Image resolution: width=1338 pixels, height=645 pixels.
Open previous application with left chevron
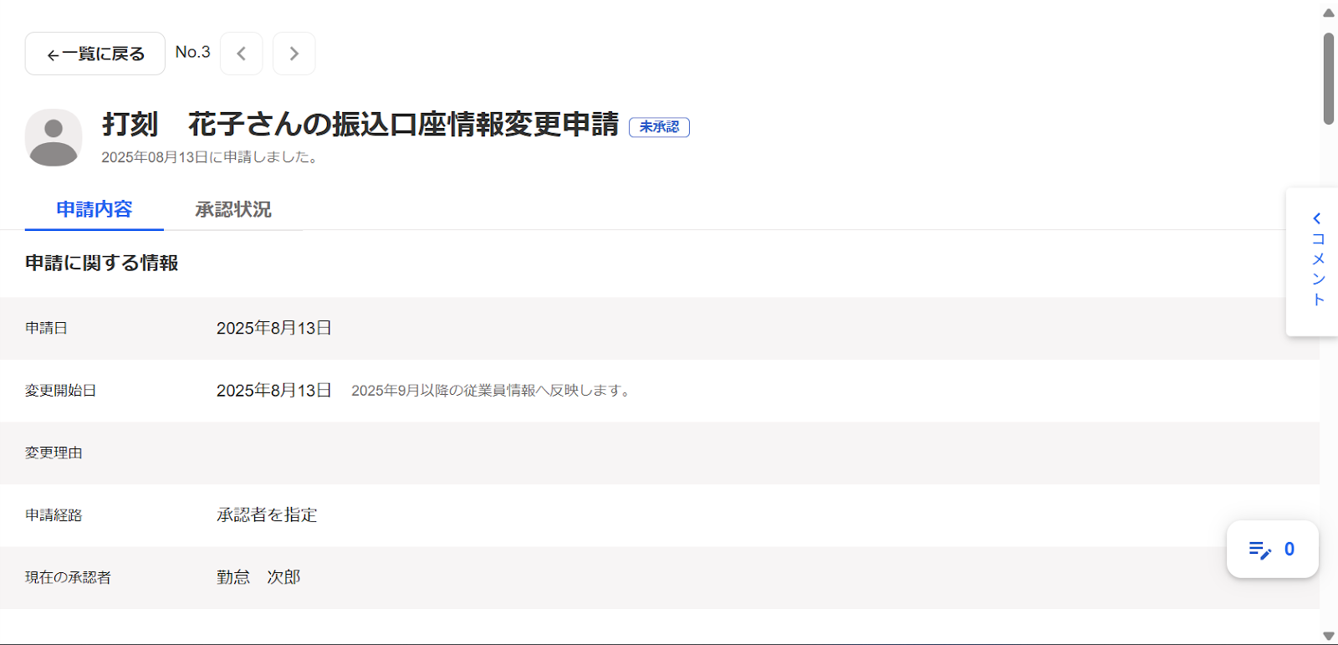pyautogui.click(x=242, y=54)
